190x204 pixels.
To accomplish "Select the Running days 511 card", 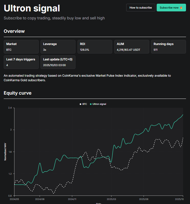I will point(168,47).
